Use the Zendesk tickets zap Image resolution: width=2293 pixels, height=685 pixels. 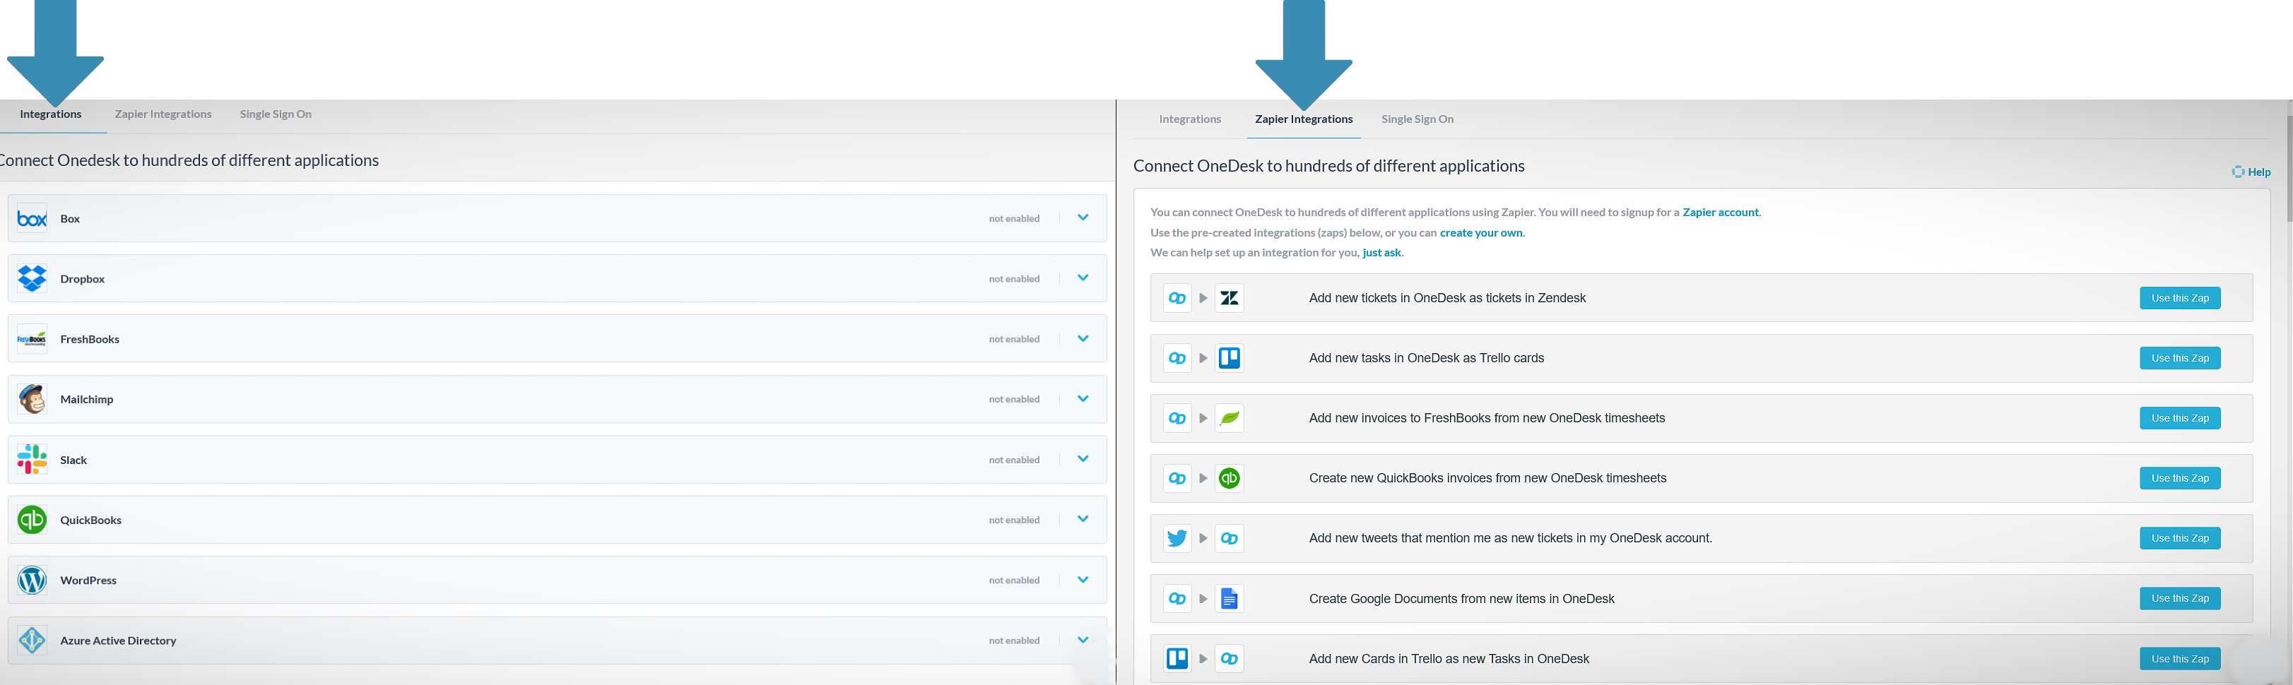[x=2179, y=298]
